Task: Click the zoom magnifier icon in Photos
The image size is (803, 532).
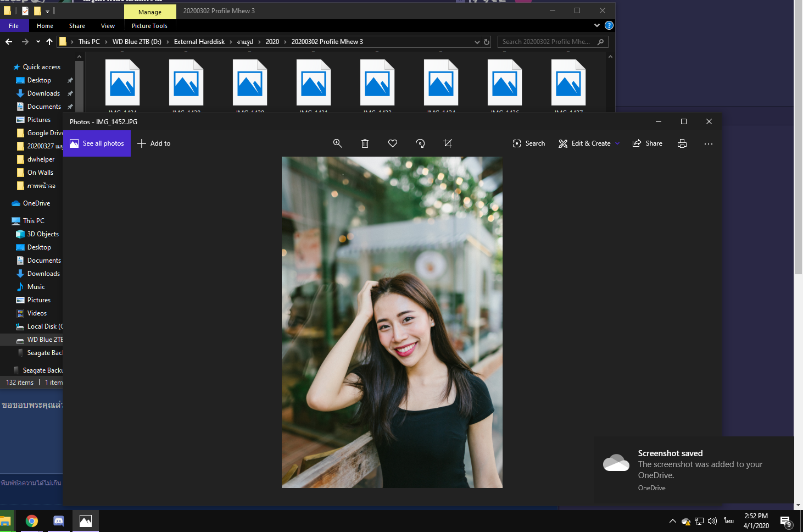Action: (337, 143)
